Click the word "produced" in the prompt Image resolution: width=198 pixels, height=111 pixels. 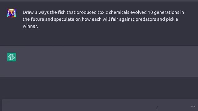[x=87, y=12]
